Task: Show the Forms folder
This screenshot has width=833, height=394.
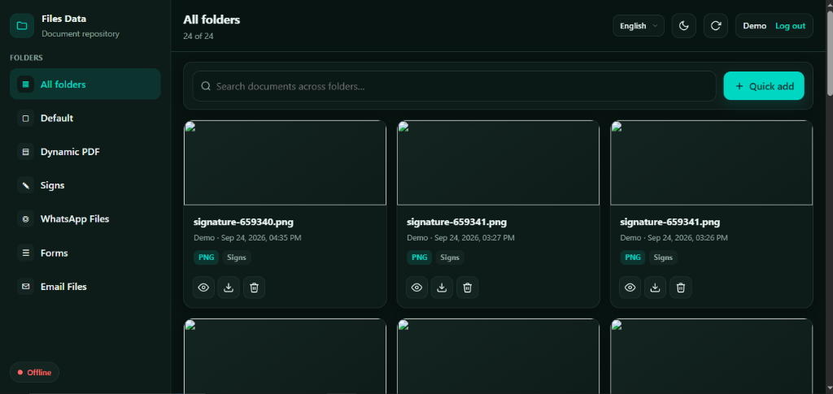Action: tap(85, 253)
